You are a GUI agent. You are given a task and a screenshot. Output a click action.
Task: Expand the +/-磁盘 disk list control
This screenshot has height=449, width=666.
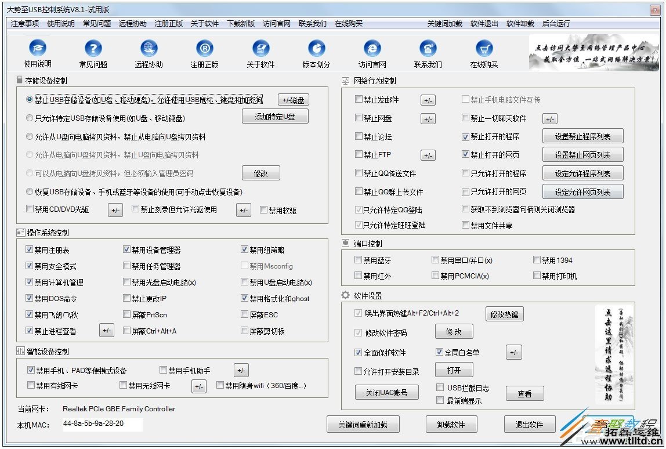tap(293, 99)
